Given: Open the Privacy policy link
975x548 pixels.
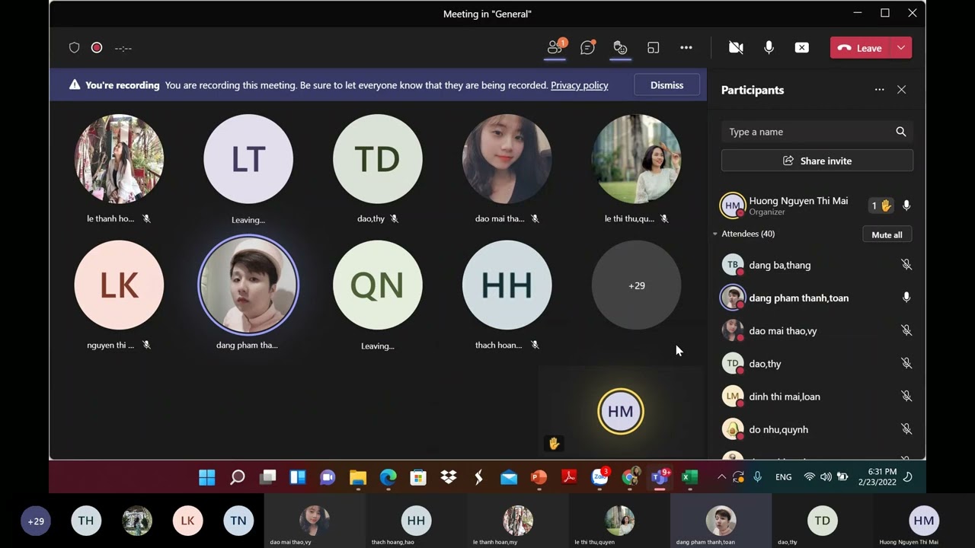Looking at the screenshot, I should coord(579,85).
